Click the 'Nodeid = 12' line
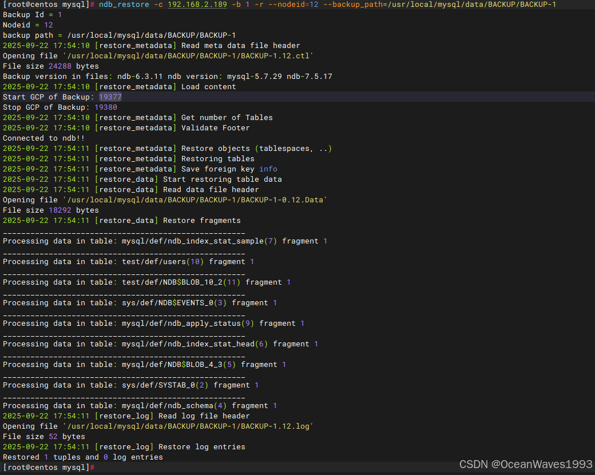 coord(27,25)
